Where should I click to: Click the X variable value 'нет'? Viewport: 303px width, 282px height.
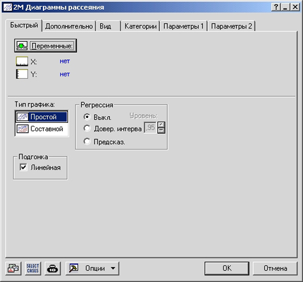(65, 61)
